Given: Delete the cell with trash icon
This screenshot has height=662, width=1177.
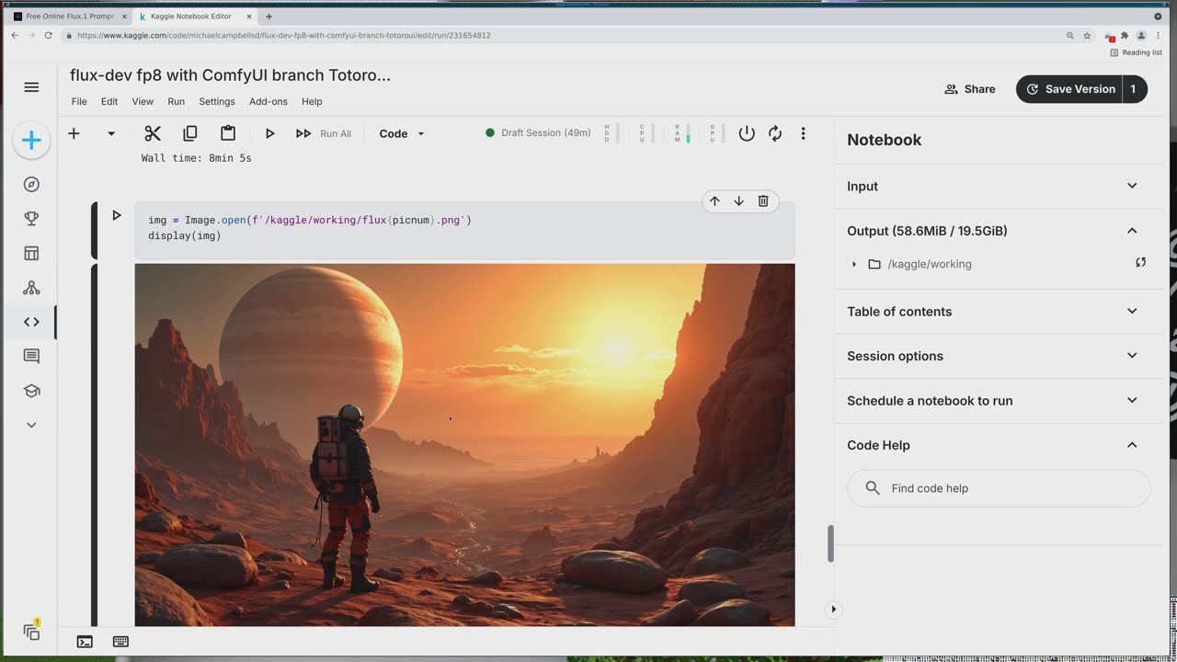Looking at the screenshot, I should click(763, 201).
